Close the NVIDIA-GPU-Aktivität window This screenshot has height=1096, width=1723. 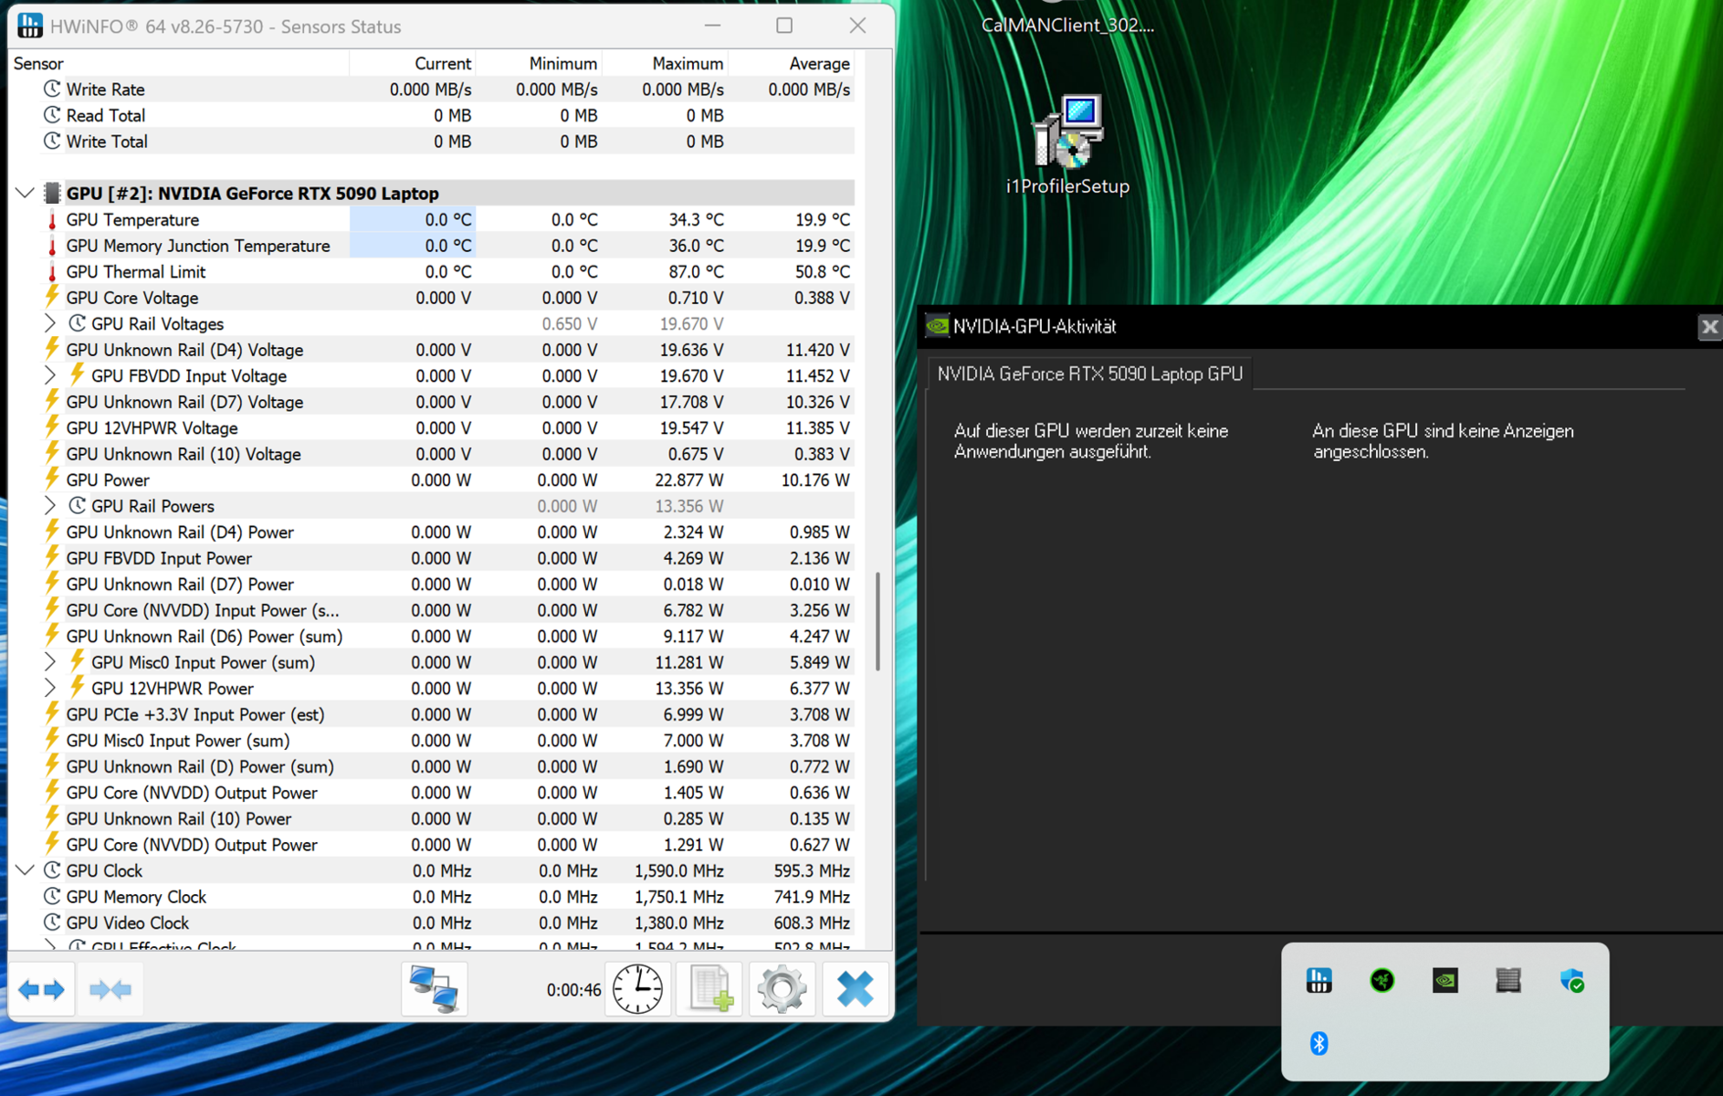(x=1709, y=327)
